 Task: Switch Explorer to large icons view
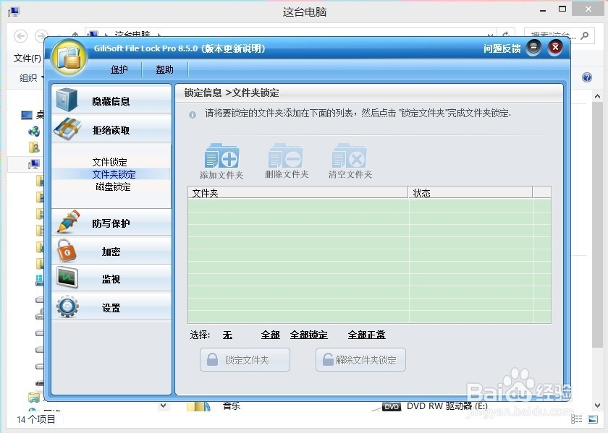coord(593,419)
